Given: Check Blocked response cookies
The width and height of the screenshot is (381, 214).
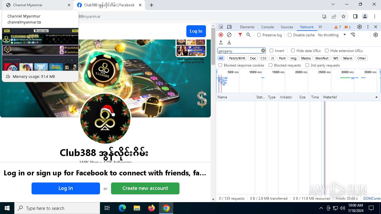Looking at the screenshot, I should tap(220, 65).
